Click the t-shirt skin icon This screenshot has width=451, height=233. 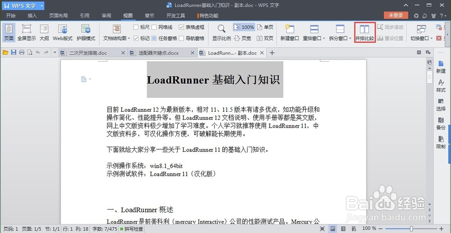[x=434, y=15]
